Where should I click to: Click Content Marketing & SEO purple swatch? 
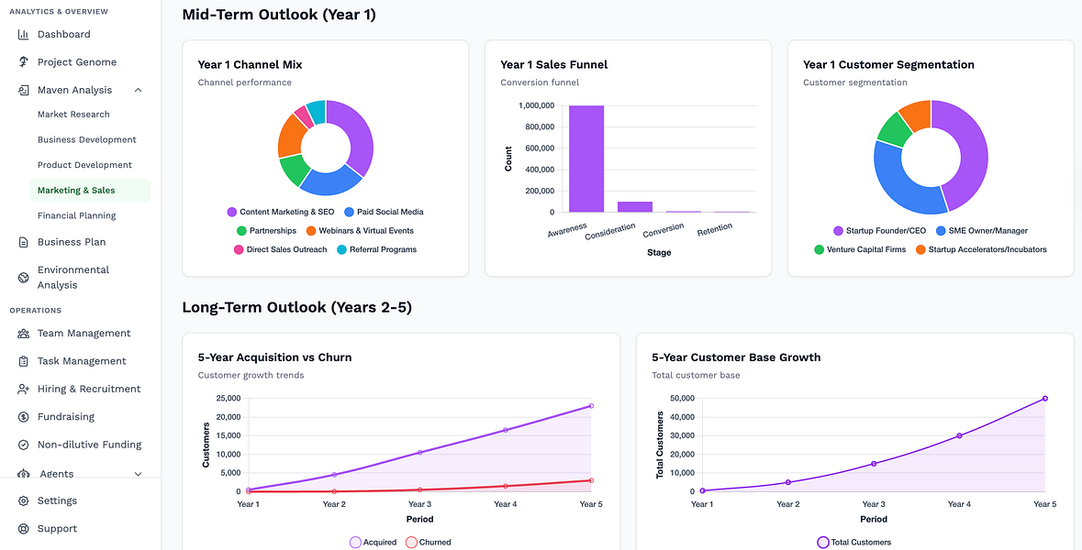point(232,213)
